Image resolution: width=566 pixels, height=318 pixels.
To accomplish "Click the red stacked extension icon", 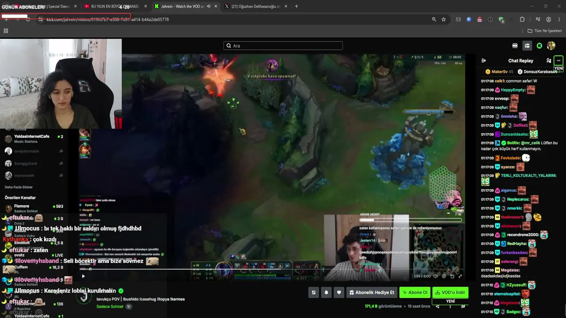I will pyautogui.click(x=480, y=19).
